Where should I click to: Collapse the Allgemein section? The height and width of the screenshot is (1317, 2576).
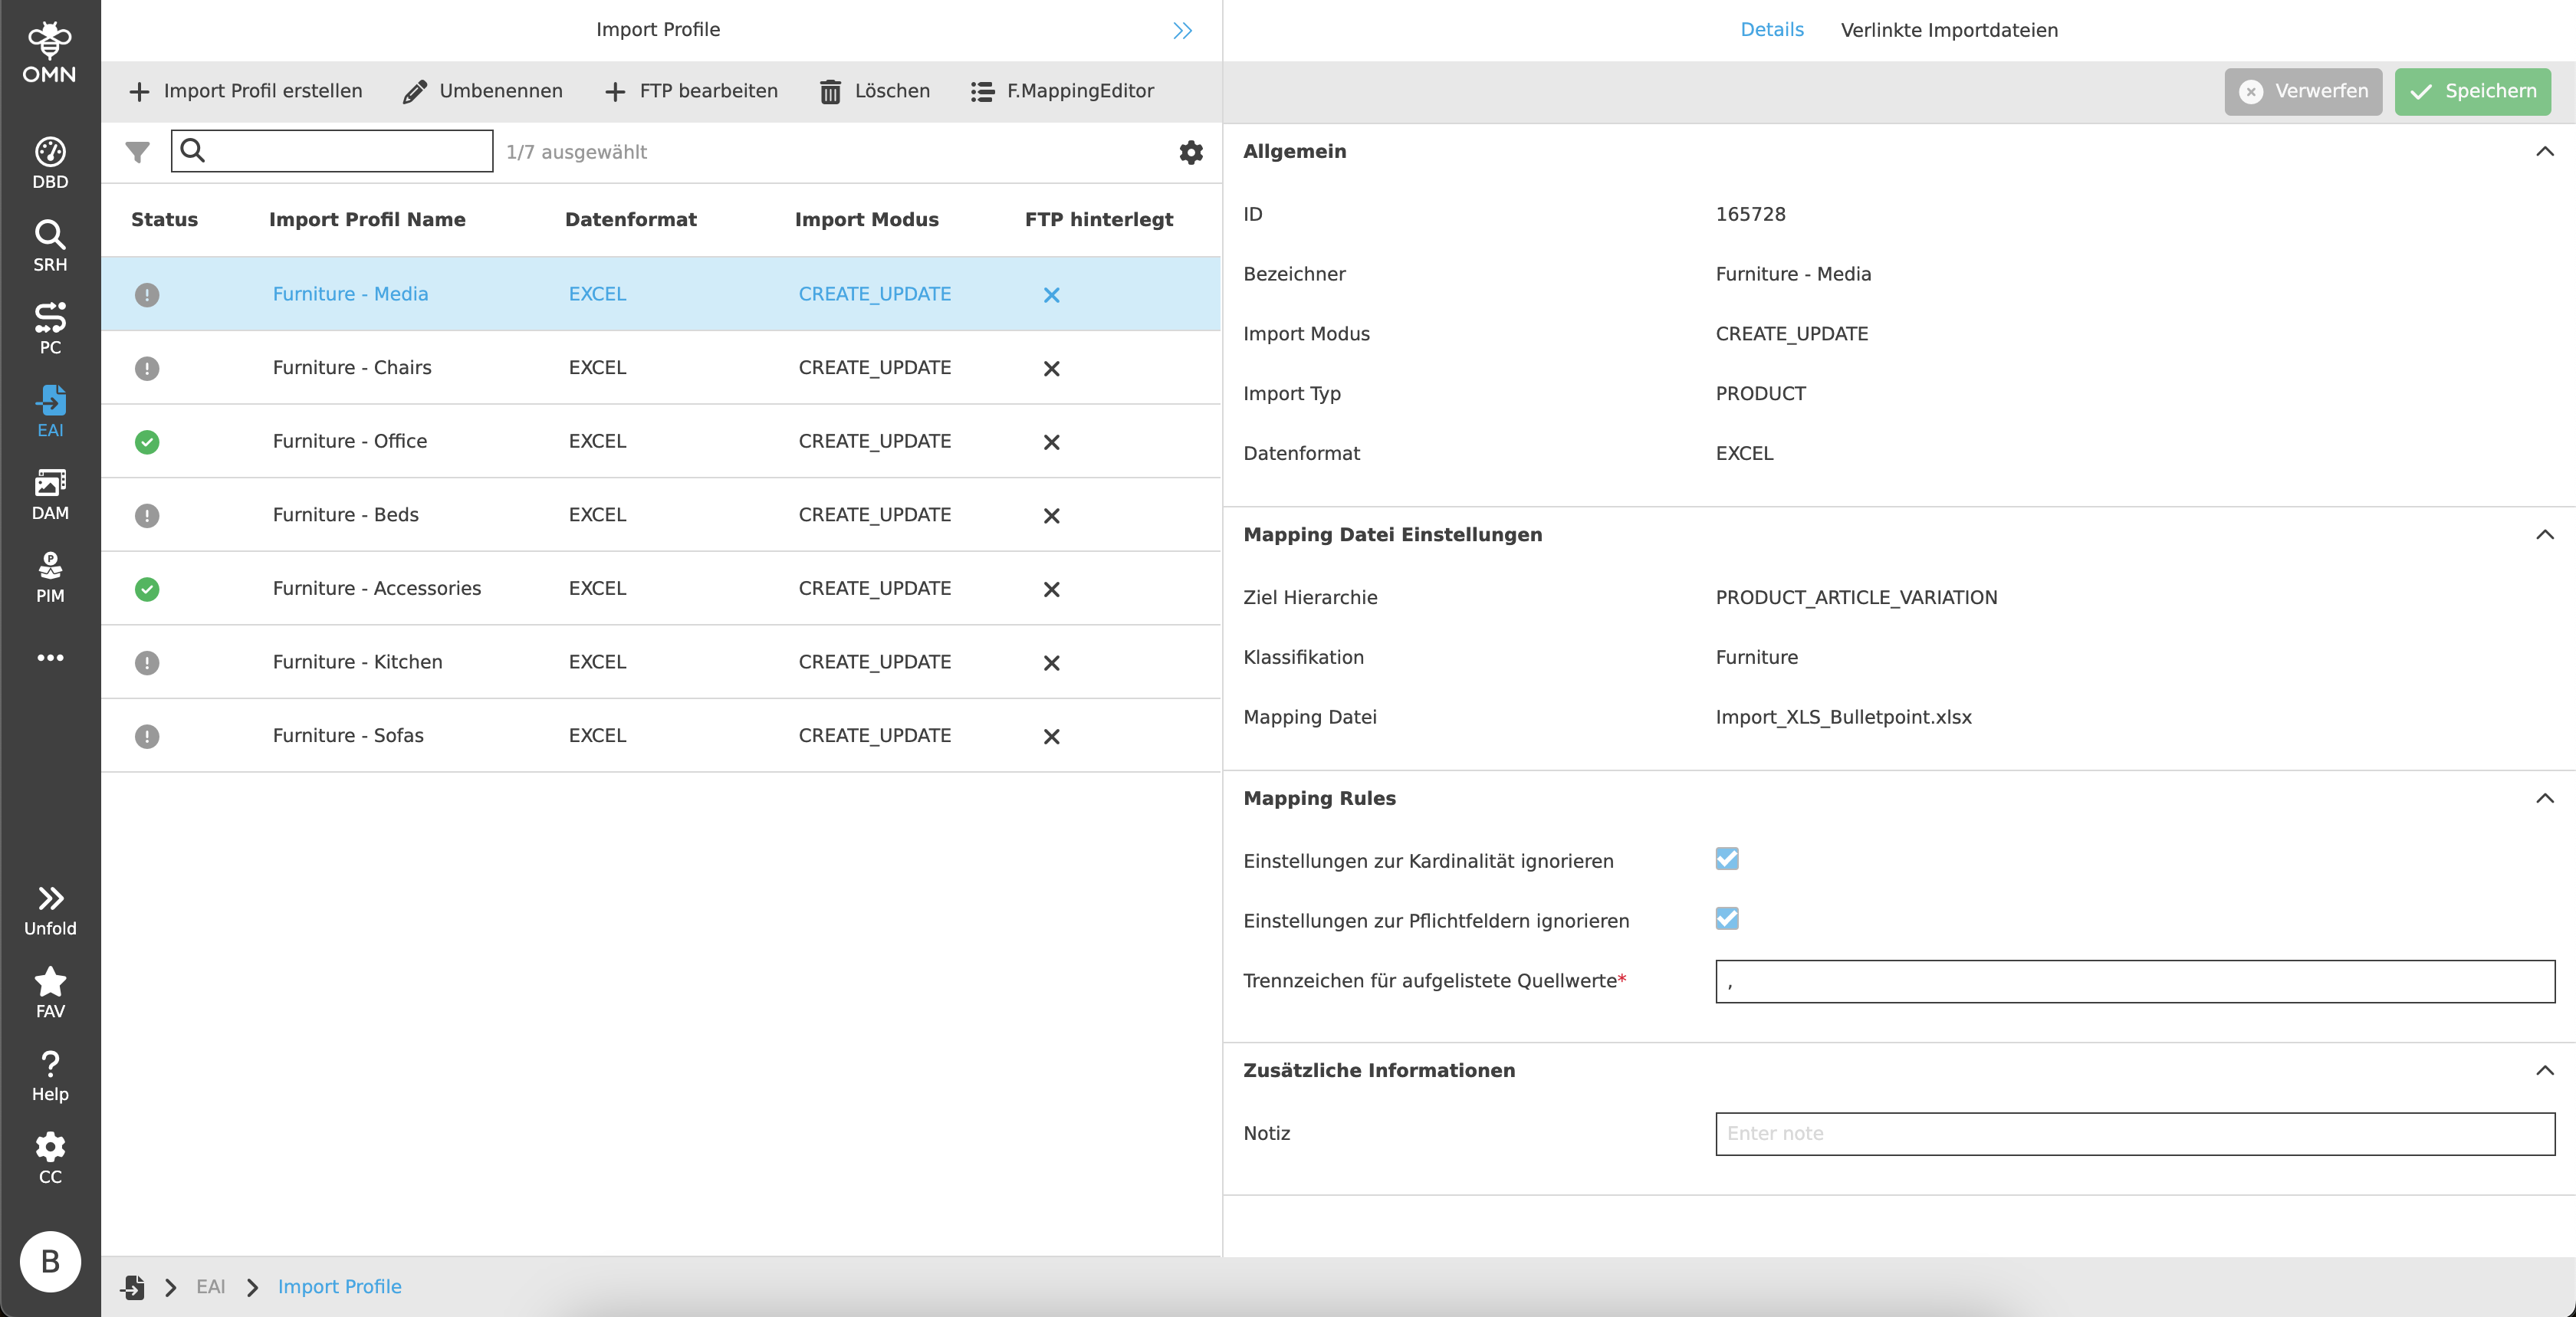coord(2544,152)
